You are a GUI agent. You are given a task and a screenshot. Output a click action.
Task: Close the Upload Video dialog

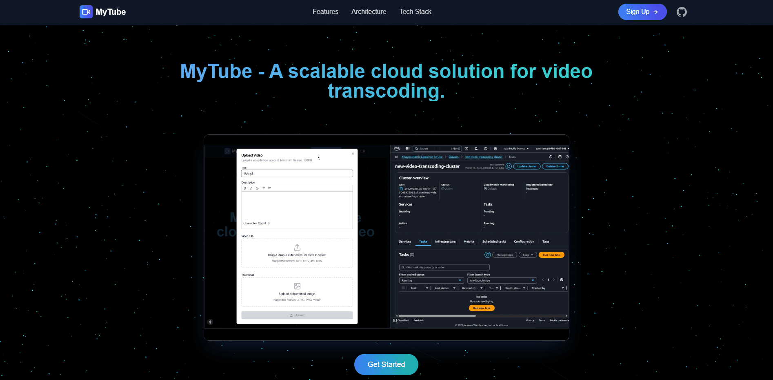coord(353,154)
